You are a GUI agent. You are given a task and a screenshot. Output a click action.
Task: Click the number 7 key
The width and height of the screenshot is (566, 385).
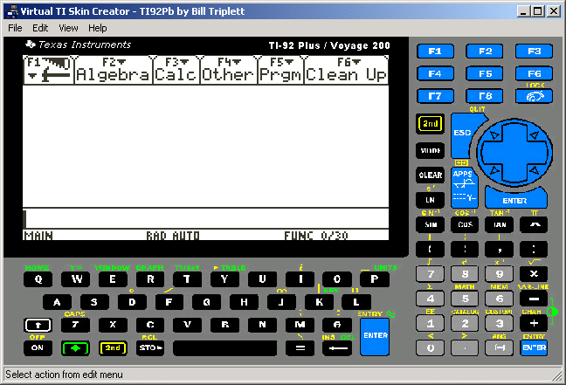430,274
